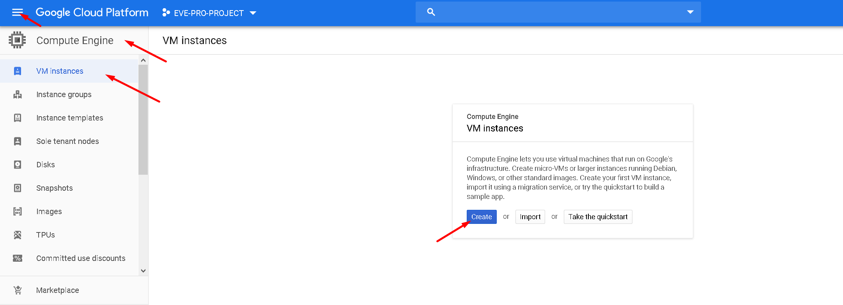Click the TPUs icon in sidebar
This screenshot has height=305, width=843.
18,235
